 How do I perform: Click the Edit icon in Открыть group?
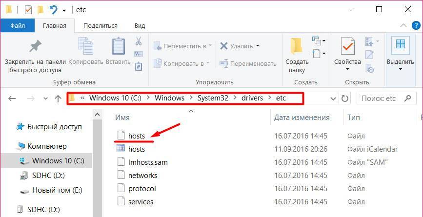point(369,55)
